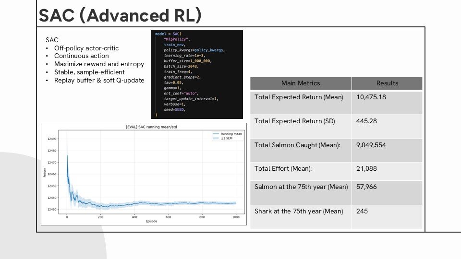Select the Off-policy actor-critic bullet
Screen dimensions: 461x259
click(86, 48)
